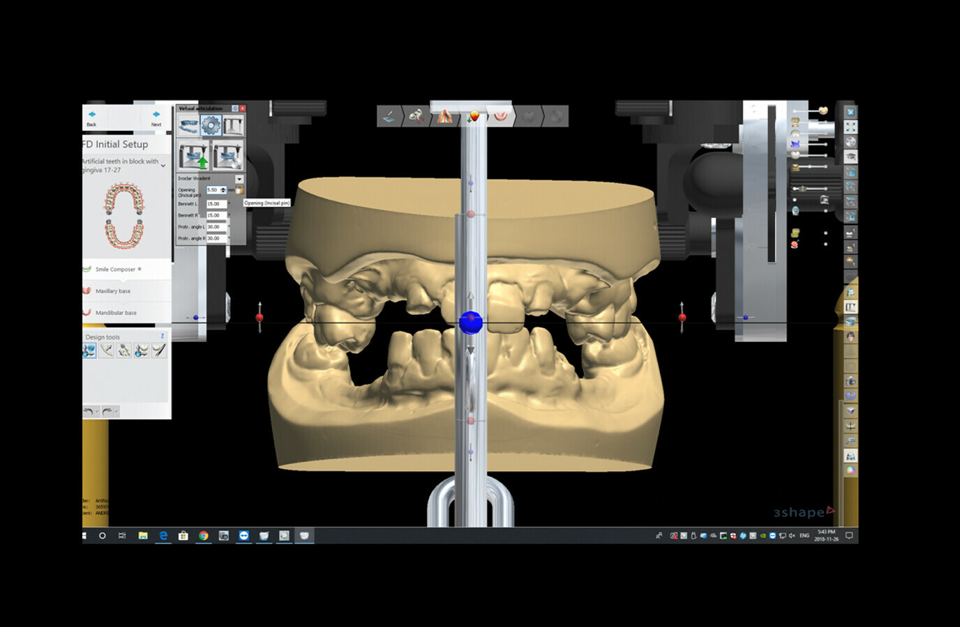Select the first scan preparation step icon in toolbar

click(388, 116)
